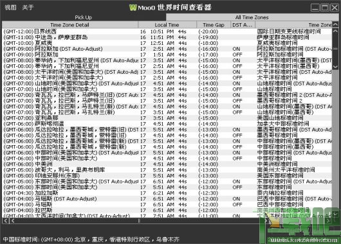Select the 中途岛，萨摩亚群岛 row
Viewport: 341px width, 244px height.
167,37
